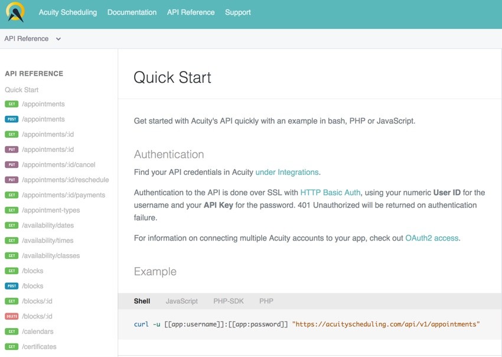Click GET badge for /availability/dates
The image size is (502, 357).
coord(12,225)
